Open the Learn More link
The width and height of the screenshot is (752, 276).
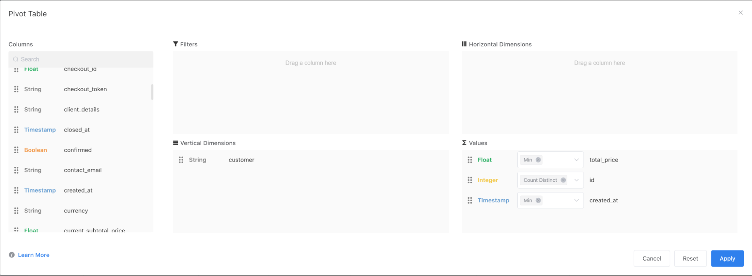[x=34, y=255]
